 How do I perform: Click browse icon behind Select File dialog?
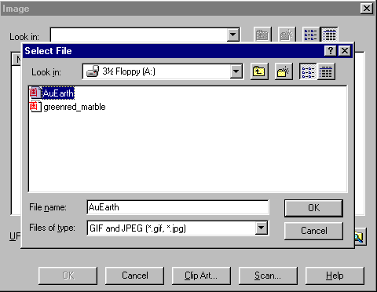(x=360, y=237)
